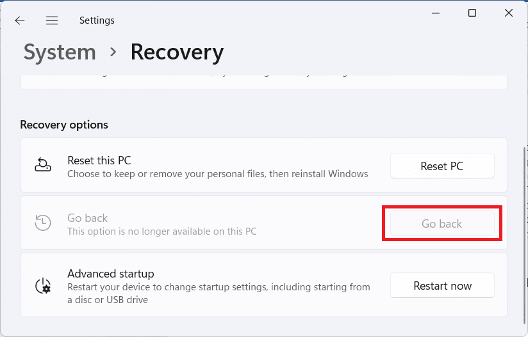Click the back arrow in the title bar

coord(20,20)
